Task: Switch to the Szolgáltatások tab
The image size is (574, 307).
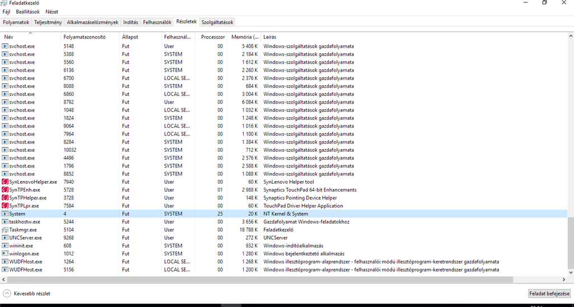Action: click(217, 22)
